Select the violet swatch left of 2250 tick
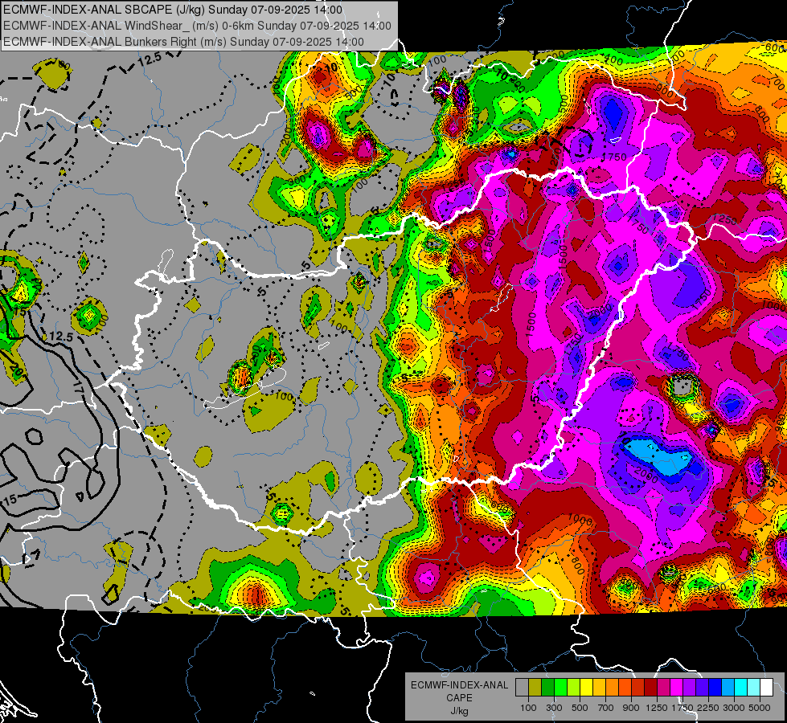Screen dimensions: 787x723 pyautogui.click(x=702, y=688)
